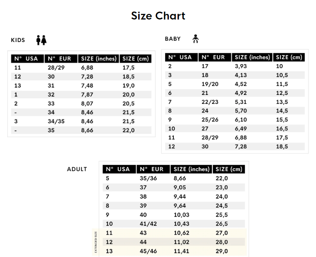Click Kids table N° USA header

(26, 59)
